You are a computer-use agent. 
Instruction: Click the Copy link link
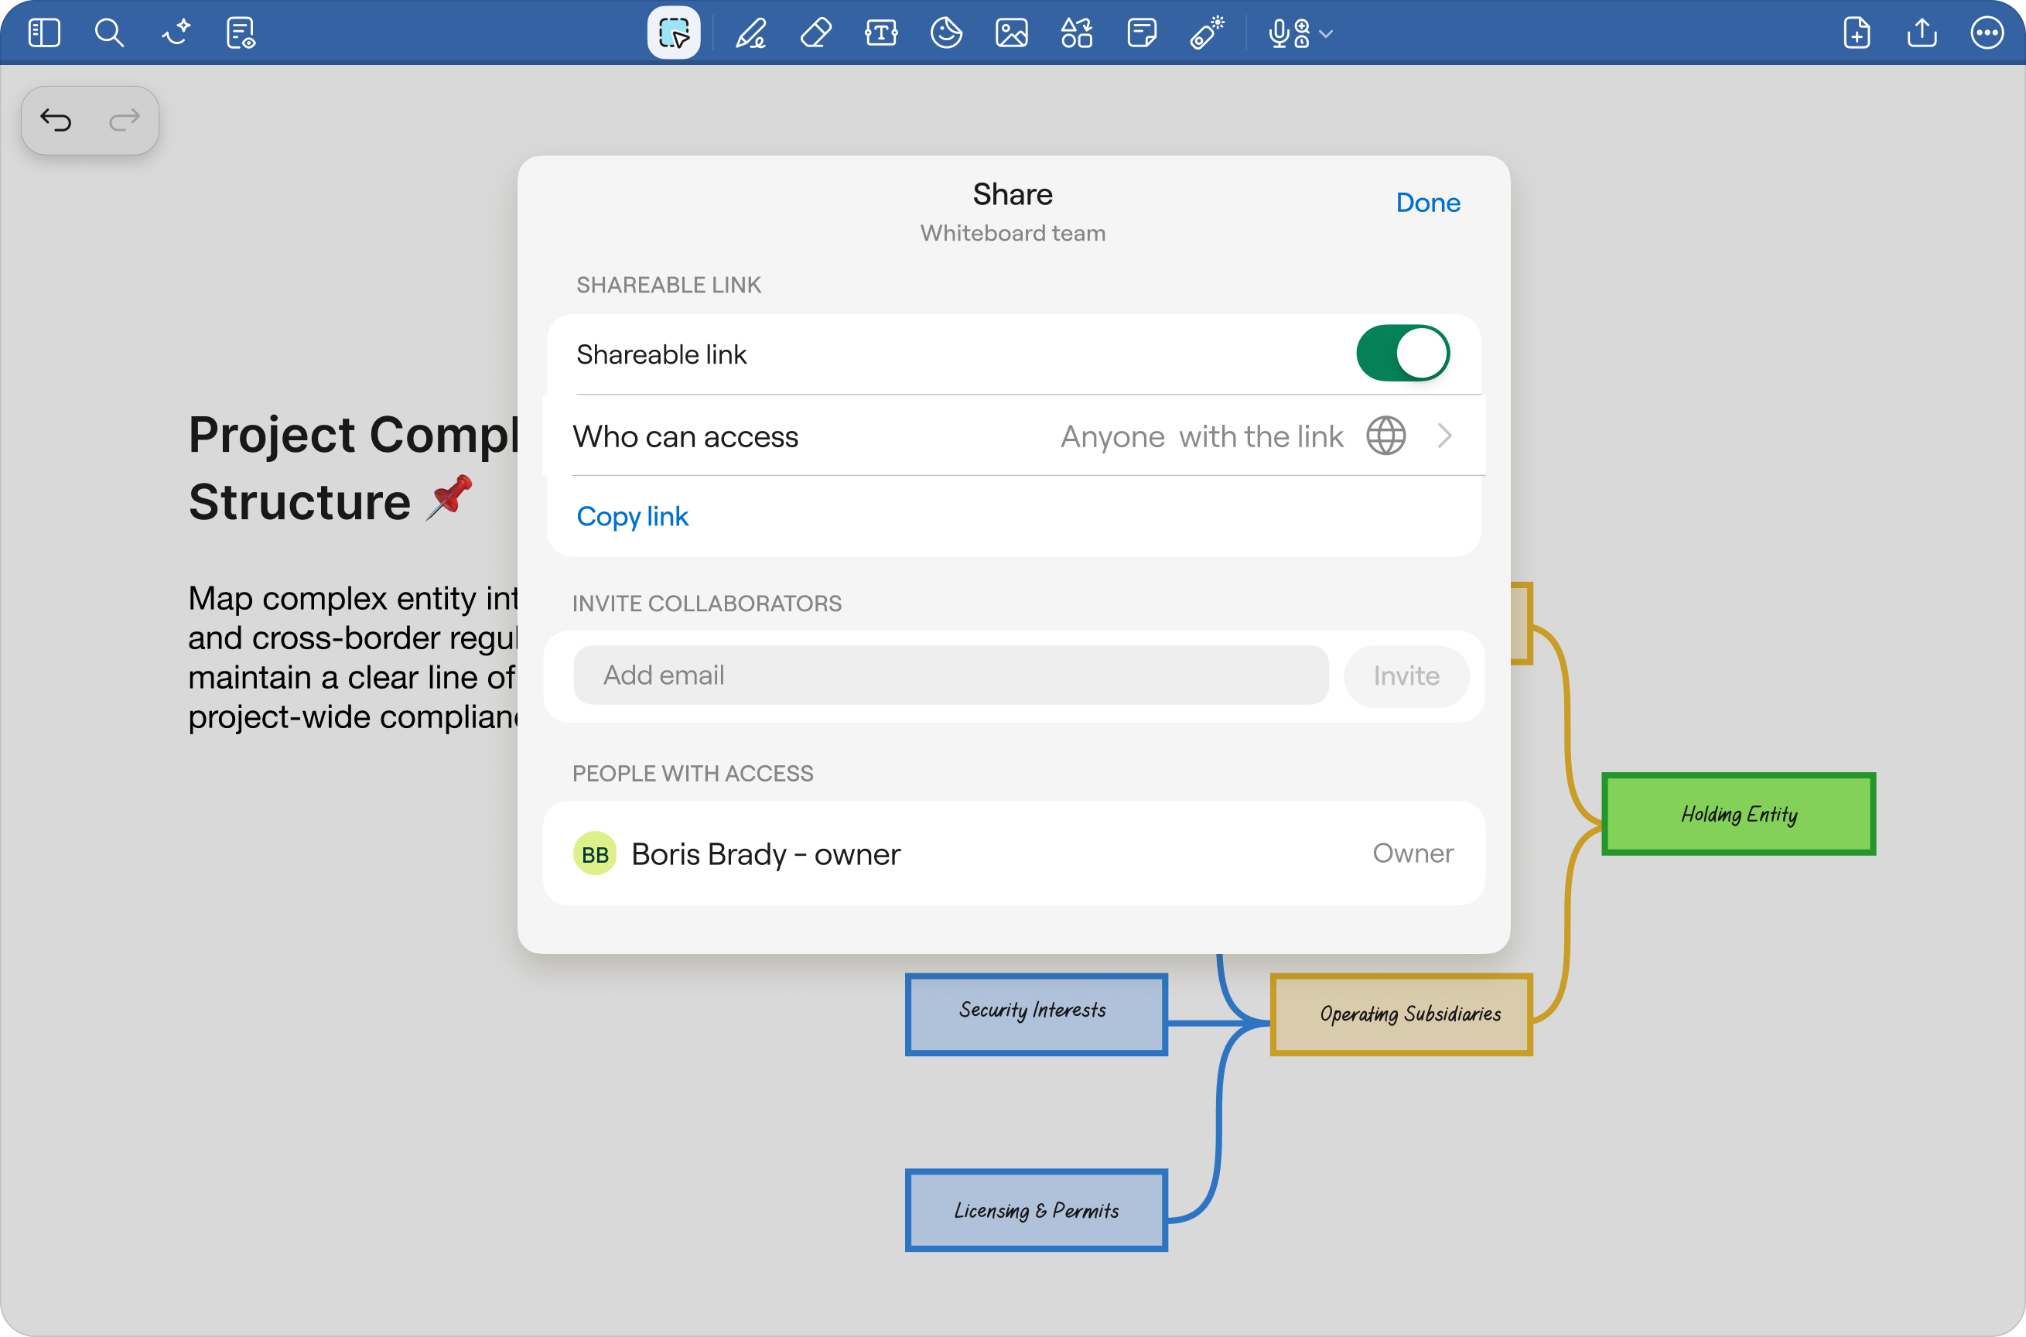pos(631,517)
